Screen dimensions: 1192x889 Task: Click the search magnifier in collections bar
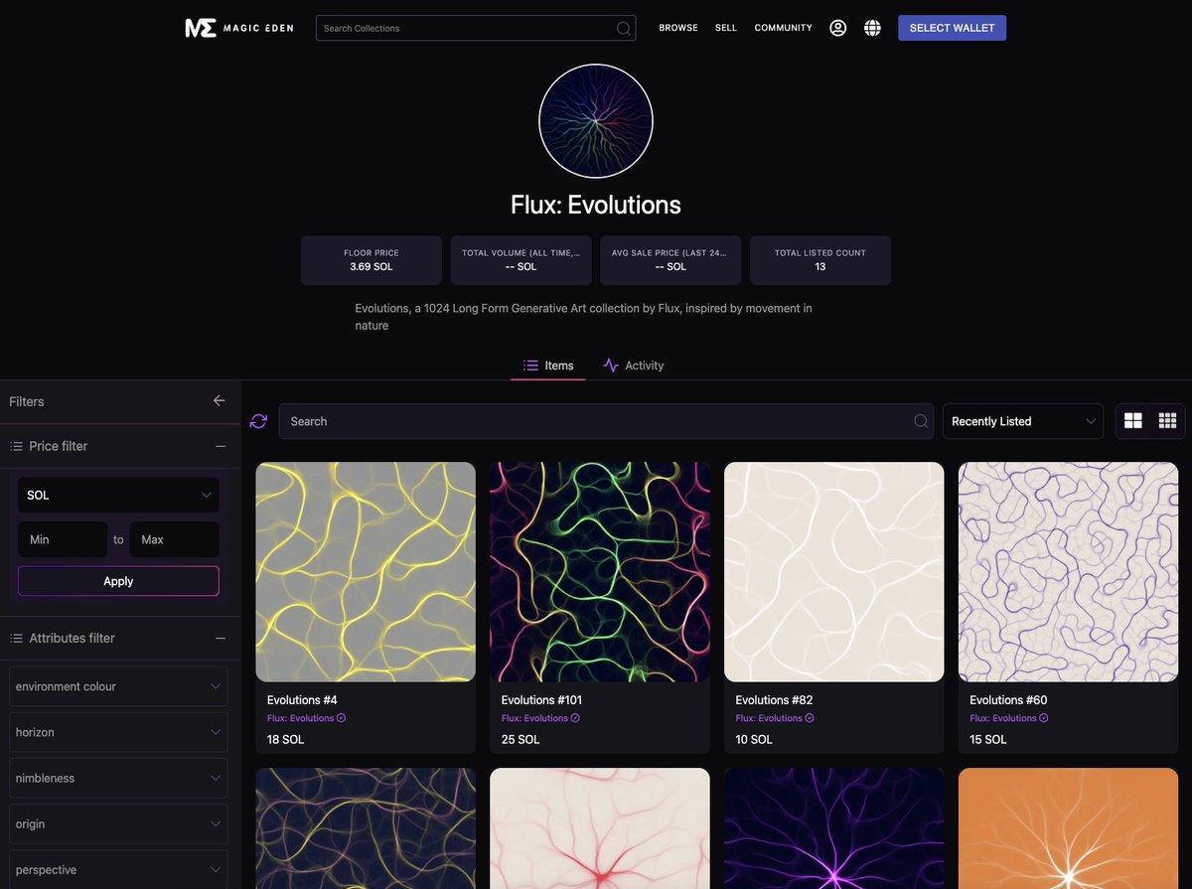(x=622, y=28)
